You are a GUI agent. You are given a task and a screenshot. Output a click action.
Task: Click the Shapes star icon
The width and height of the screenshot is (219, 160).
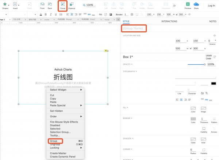[5, 4]
